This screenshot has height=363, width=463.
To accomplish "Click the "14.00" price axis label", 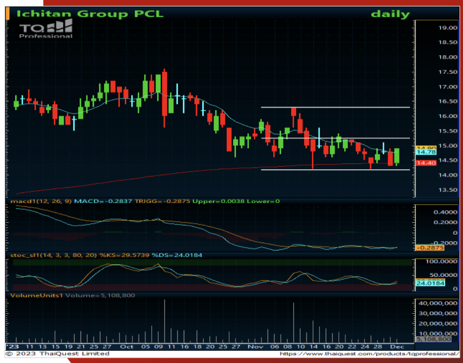I will tap(447, 175).
